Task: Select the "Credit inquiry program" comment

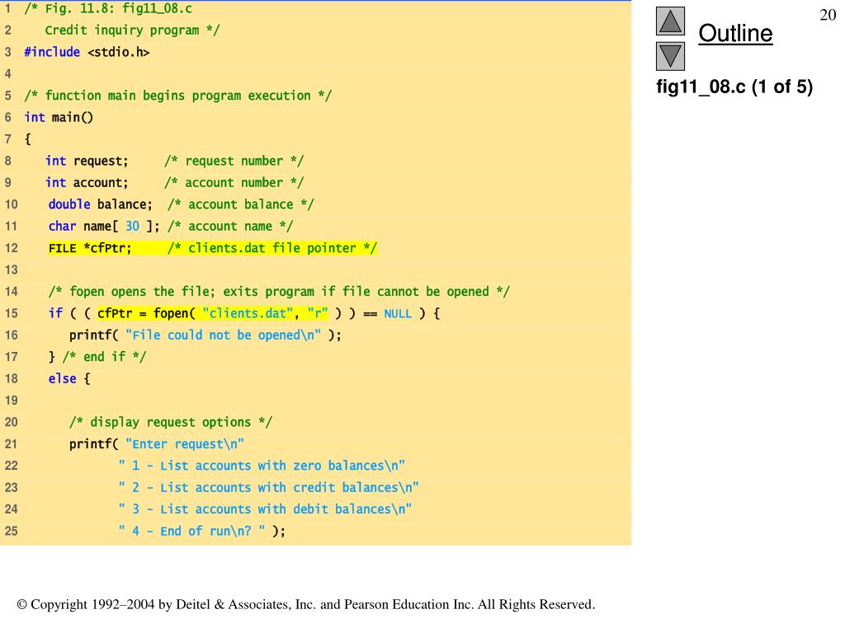Action: (x=132, y=30)
